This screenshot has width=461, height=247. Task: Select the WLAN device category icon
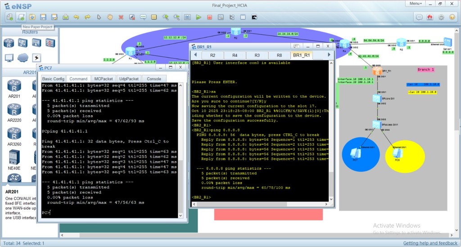[x=36, y=43]
